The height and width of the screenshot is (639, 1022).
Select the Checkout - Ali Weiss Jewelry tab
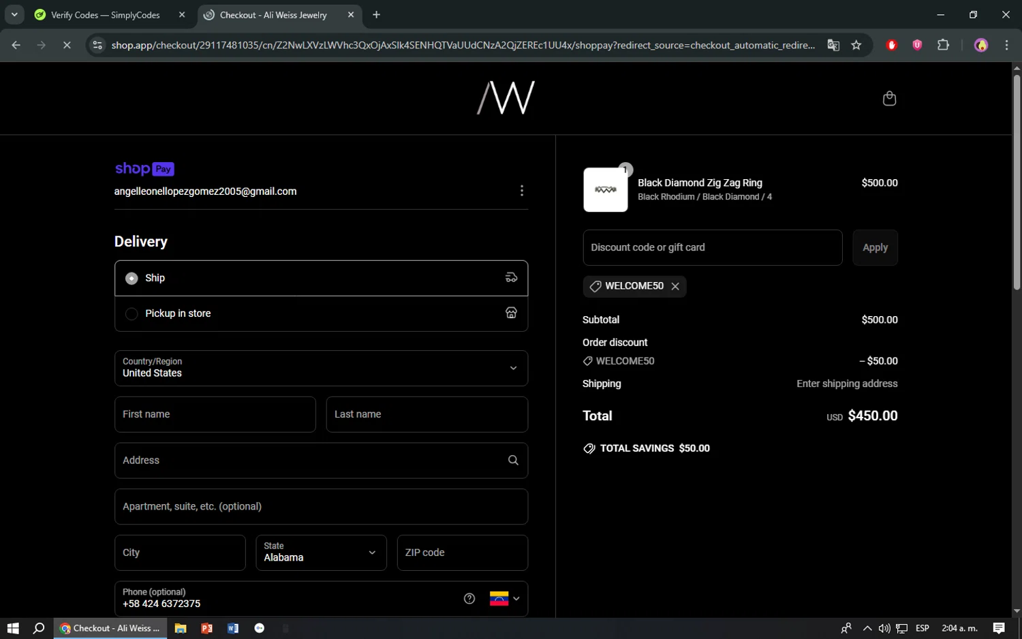273,15
